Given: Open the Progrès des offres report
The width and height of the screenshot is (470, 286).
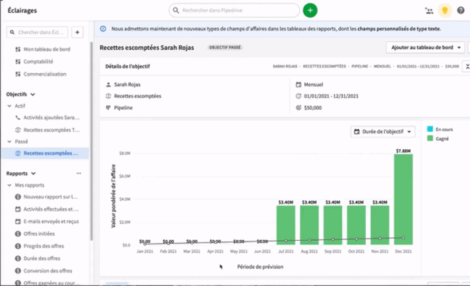Looking at the screenshot, I should tap(44, 246).
